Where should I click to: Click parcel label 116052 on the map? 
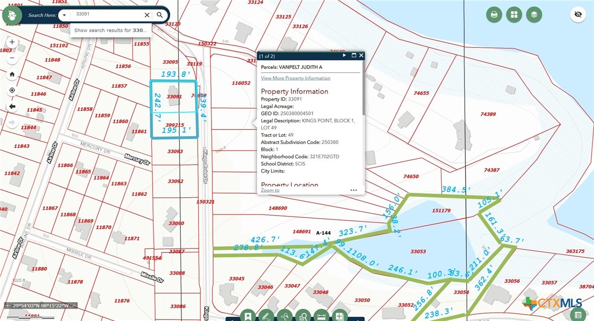pos(241,83)
